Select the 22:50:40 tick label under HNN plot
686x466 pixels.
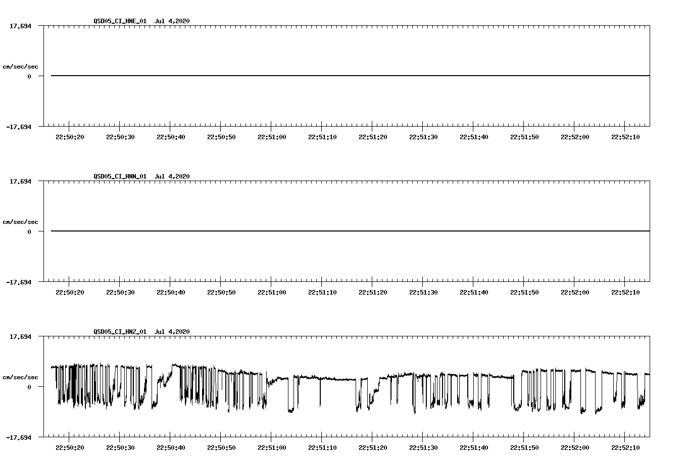(x=171, y=293)
